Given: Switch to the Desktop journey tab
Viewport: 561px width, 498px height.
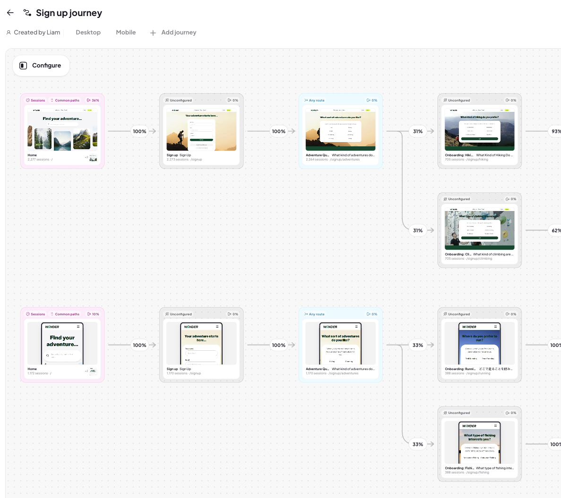Looking at the screenshot, I should click(x=88, y=33).
